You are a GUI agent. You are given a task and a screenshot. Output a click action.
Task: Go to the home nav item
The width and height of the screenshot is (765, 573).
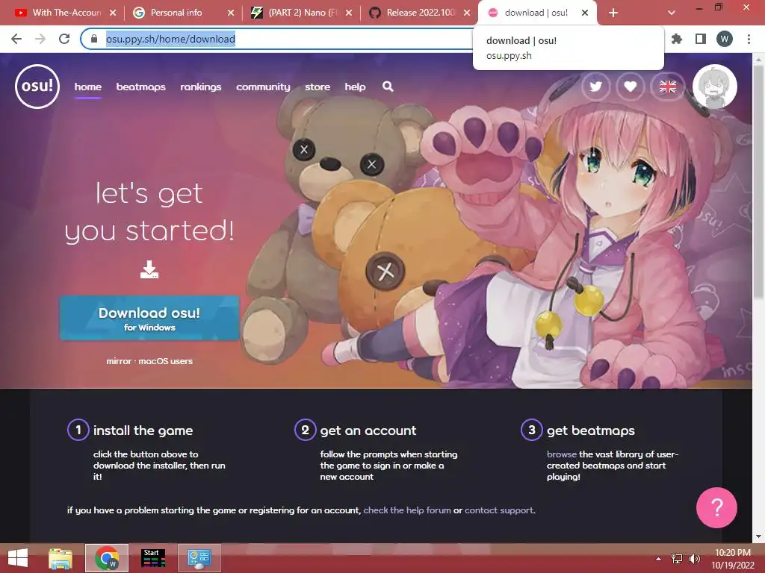[x=88, y=87]
